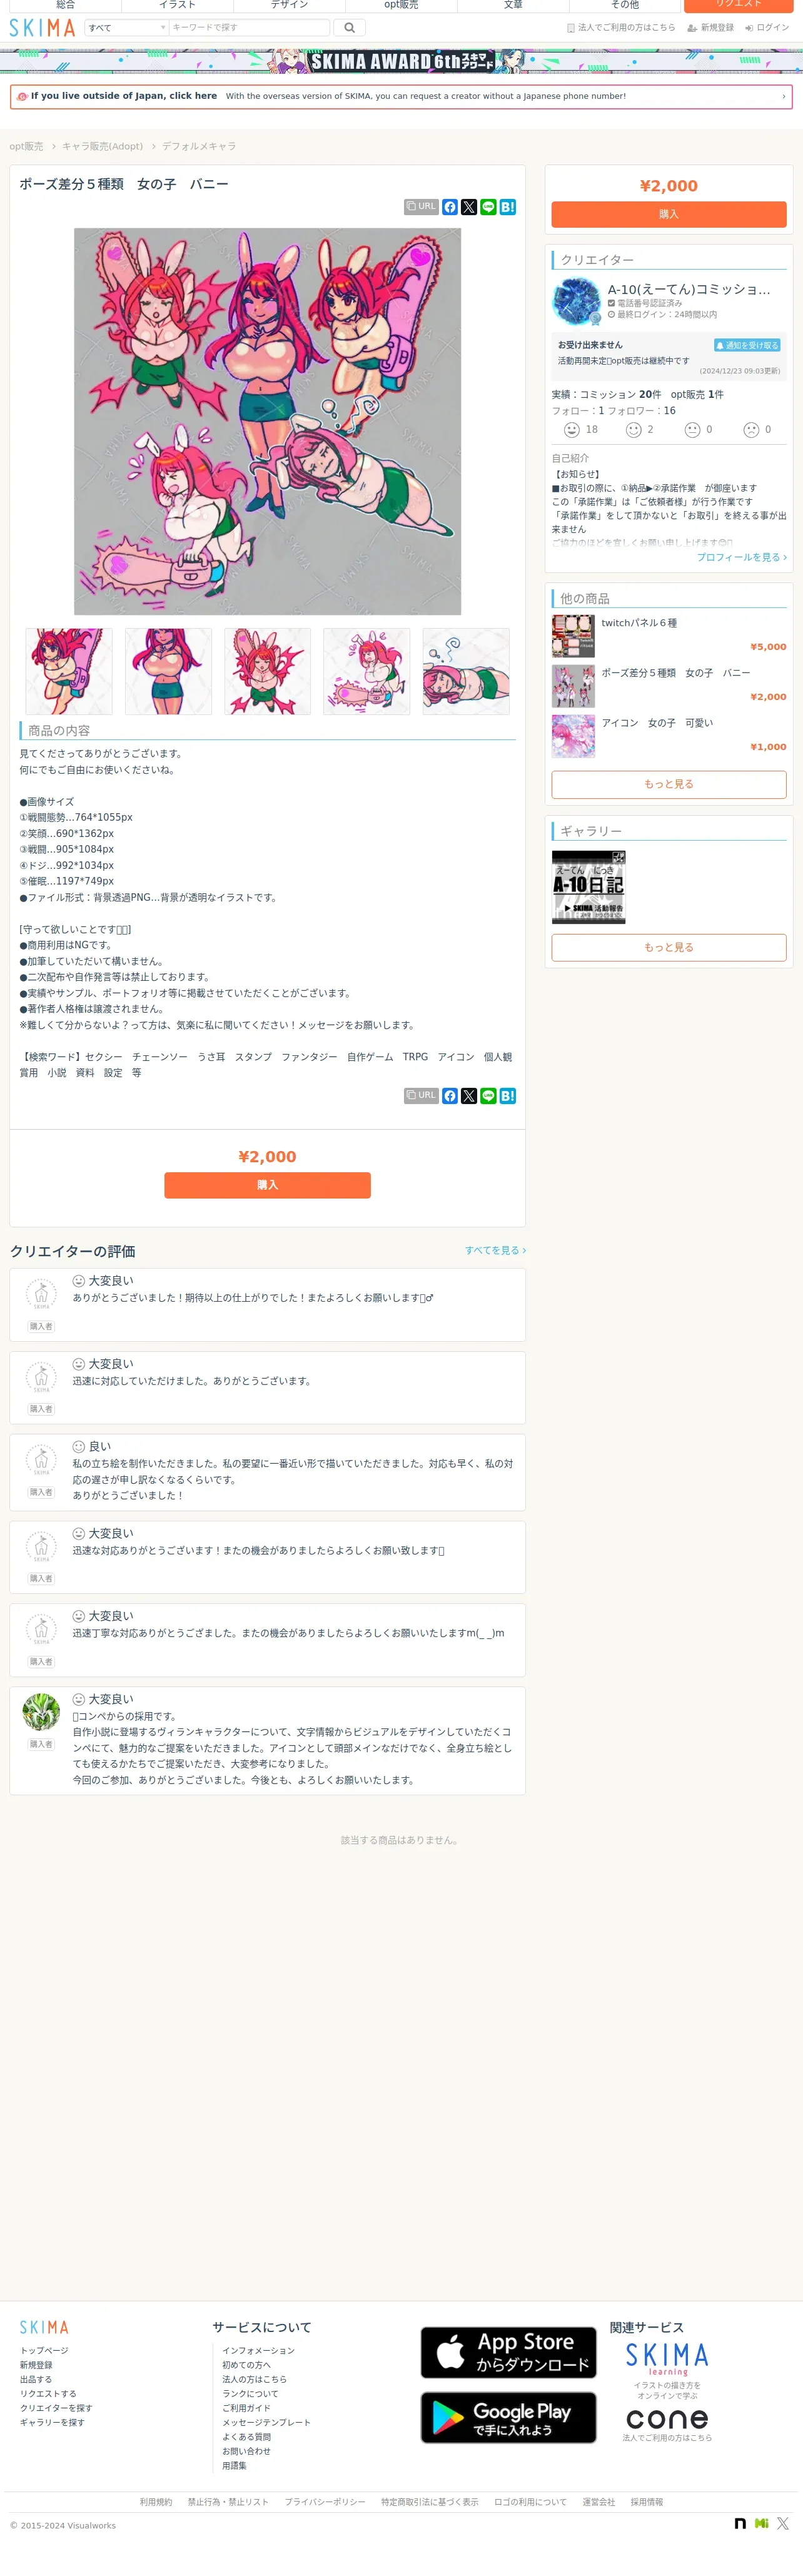Open the note icon in footer
Screen dimensions: 803x2576
pos(740,2523)
